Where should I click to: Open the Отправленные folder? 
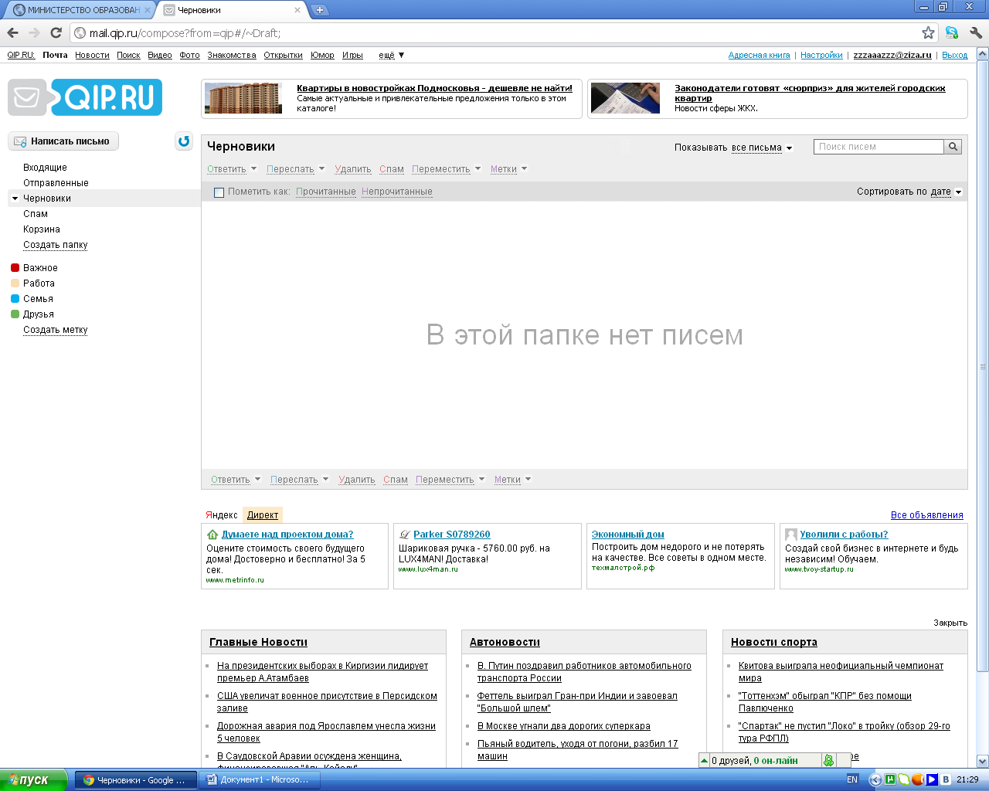coord(56,183)
